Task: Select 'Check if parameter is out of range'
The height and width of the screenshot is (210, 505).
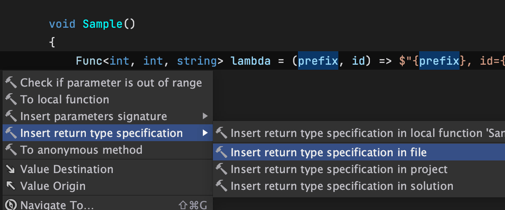Action: (111, 83)
